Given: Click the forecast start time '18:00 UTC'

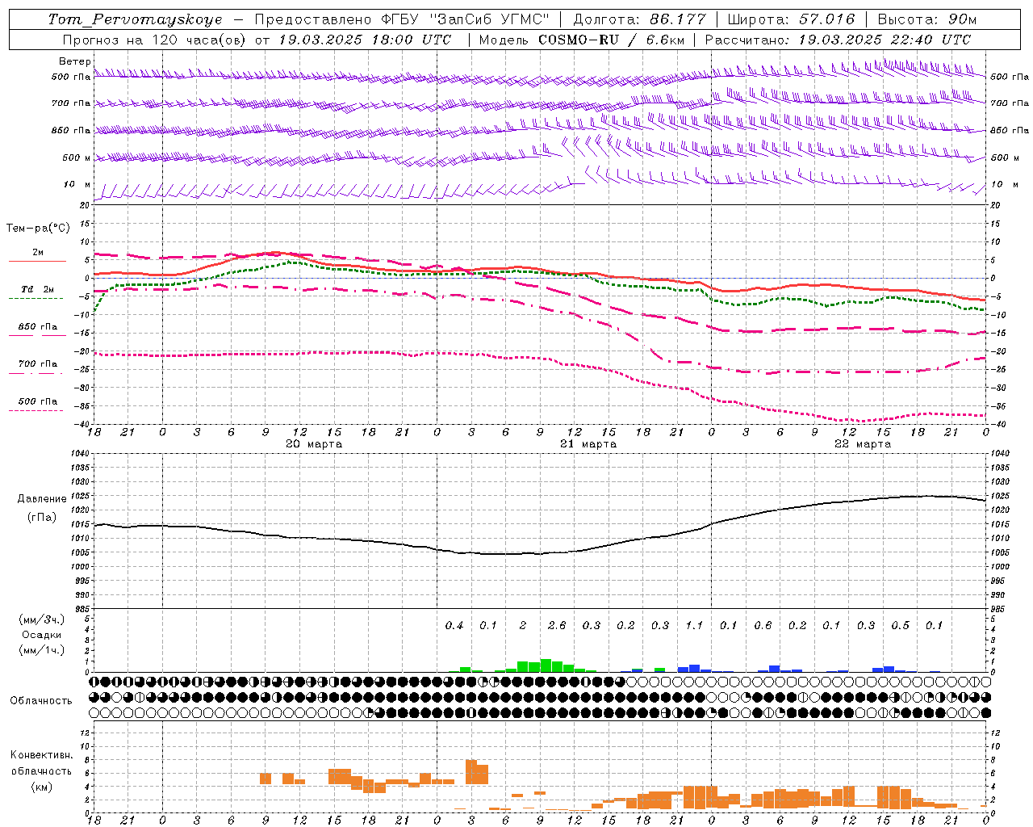Looking at the screenshot, I should [x=411, y=40].
